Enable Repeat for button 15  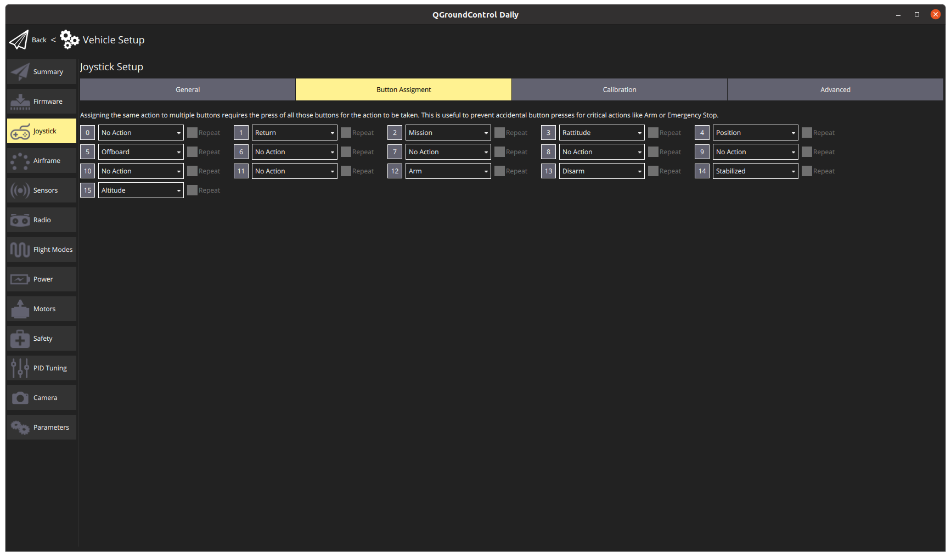pos(192,190)
